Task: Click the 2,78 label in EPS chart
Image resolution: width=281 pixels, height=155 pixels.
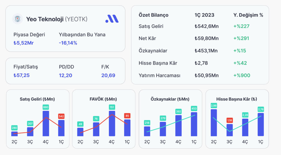Action: [x=261, y=109]
